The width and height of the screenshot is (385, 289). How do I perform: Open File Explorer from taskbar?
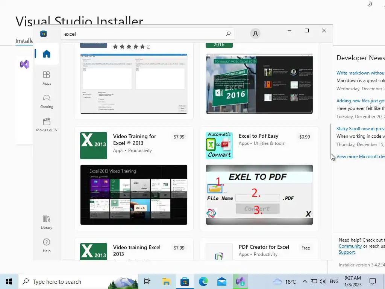pyautogui.click(x=166, y=281)
